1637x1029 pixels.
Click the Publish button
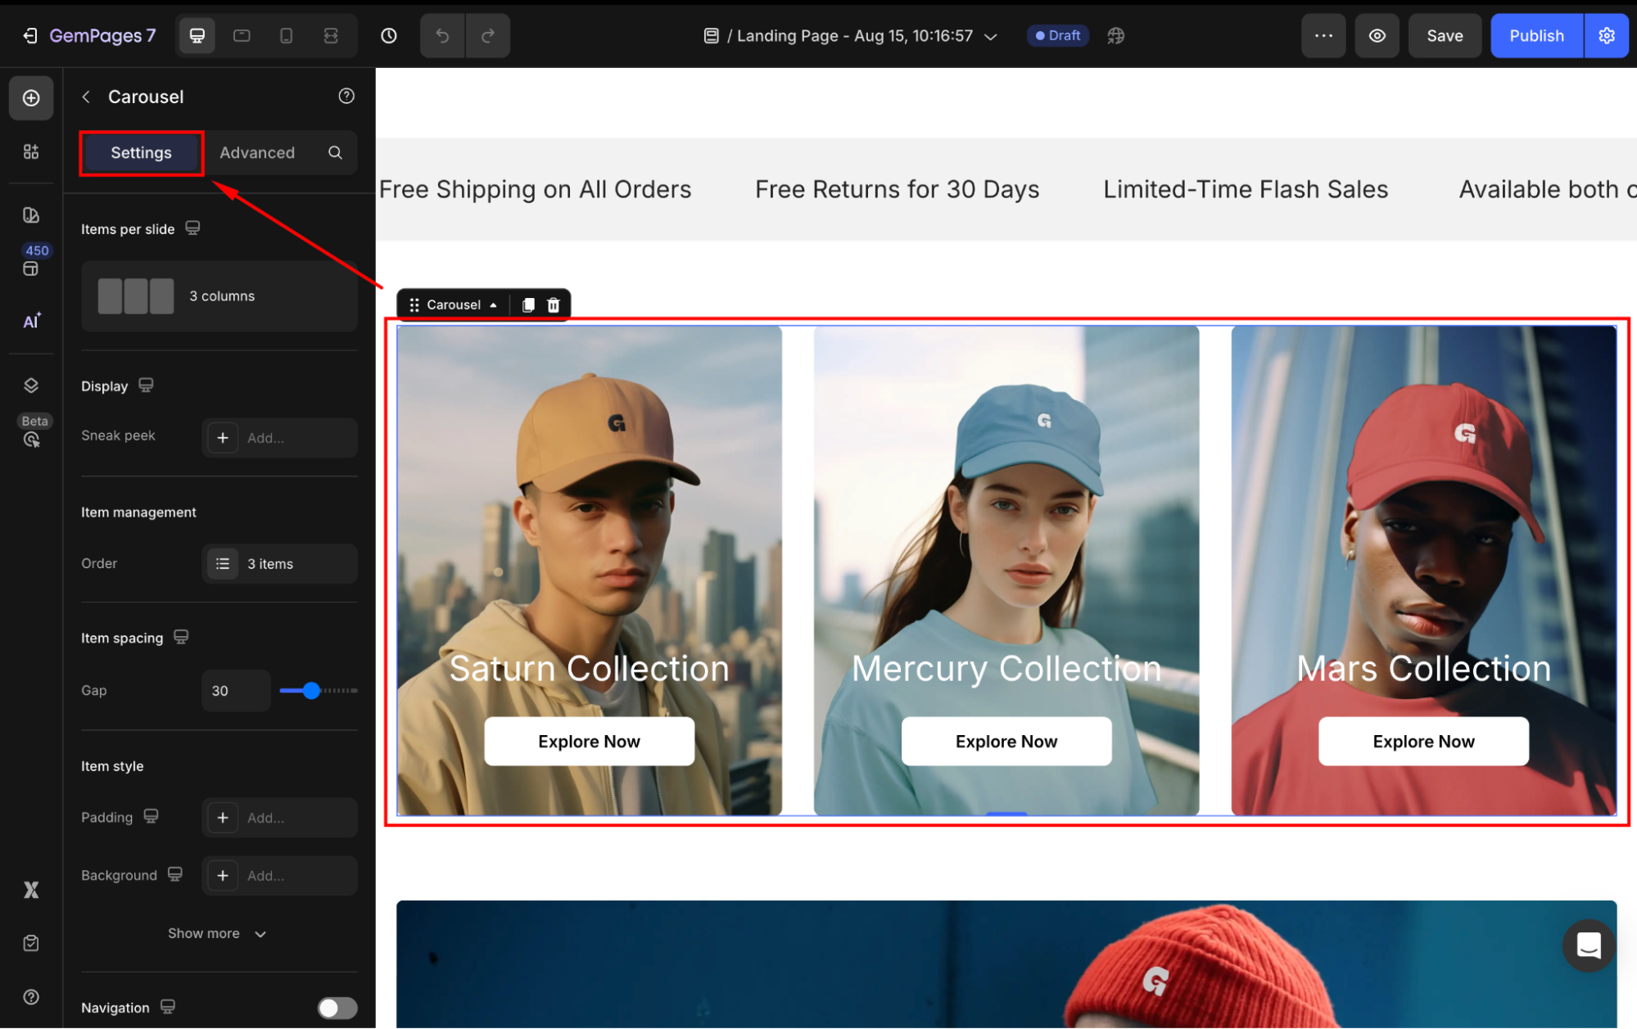[x=1536, y=36]
